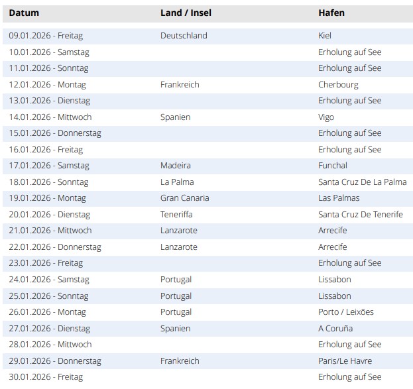Select the Gran Canaria island cell
413x389 pixels.
pos(184,198)
